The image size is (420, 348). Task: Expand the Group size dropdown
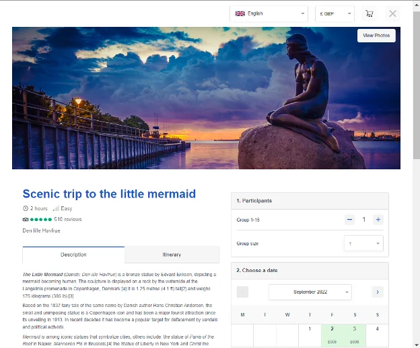363,243
